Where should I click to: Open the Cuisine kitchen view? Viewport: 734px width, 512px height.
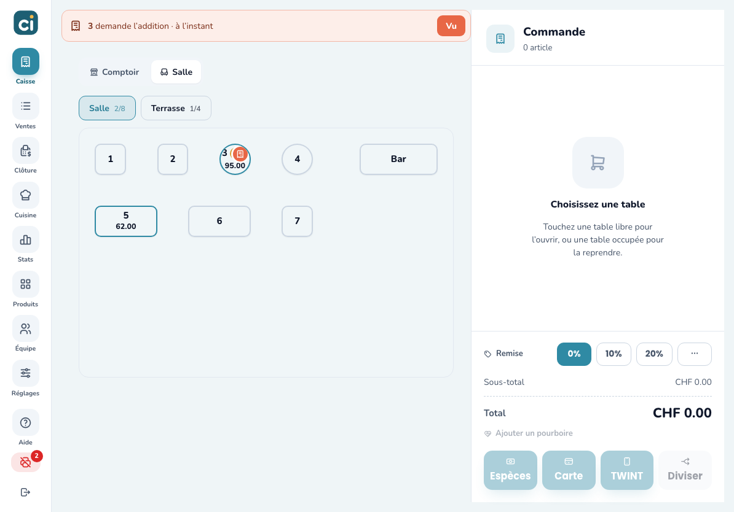pos(25,195)
